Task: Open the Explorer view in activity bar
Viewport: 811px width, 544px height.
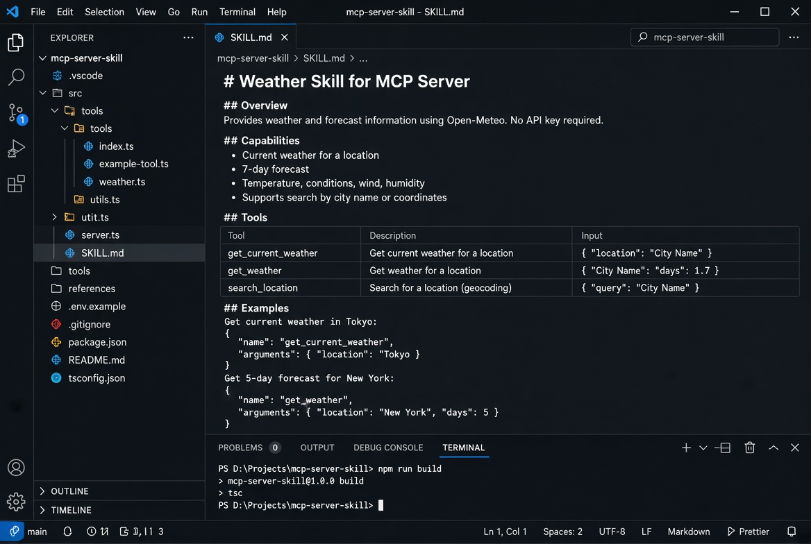Action: coord(15,42)
